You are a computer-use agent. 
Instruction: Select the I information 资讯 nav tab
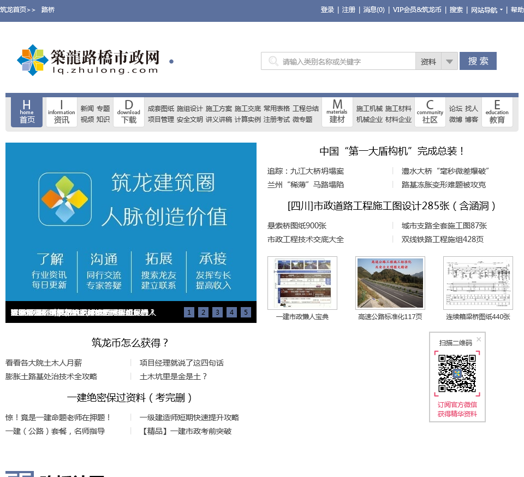pyautogui.click(x=62, y=112)
